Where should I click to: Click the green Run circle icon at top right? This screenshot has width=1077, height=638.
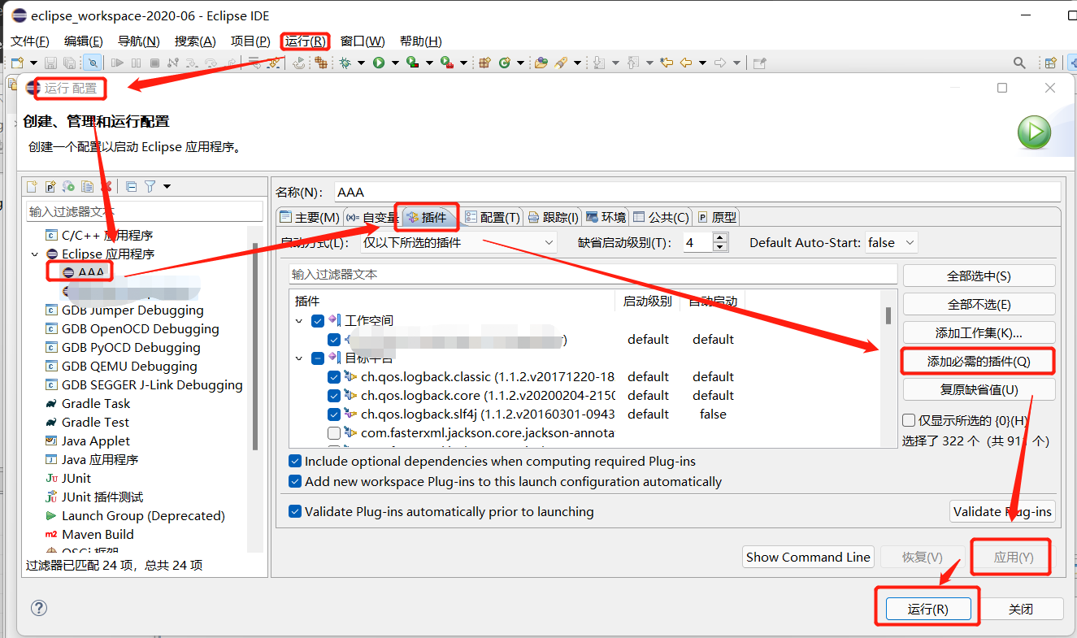(x=1033, y=132)
